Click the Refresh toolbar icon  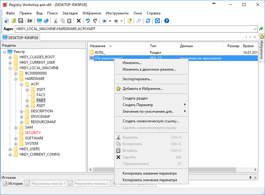148,21
